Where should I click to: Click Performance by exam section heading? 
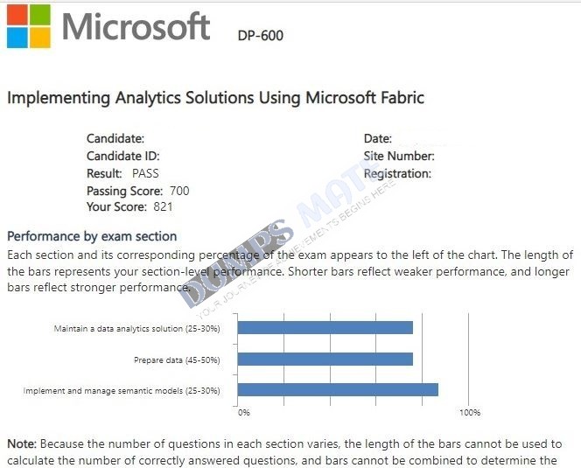92,236
